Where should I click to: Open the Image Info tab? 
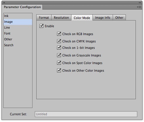(x=103, y=18)
